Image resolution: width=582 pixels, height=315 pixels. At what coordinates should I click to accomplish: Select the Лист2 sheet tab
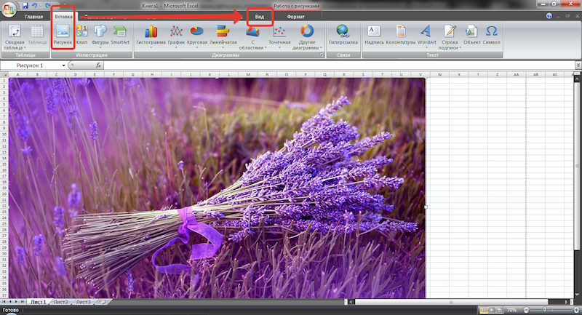60,301
